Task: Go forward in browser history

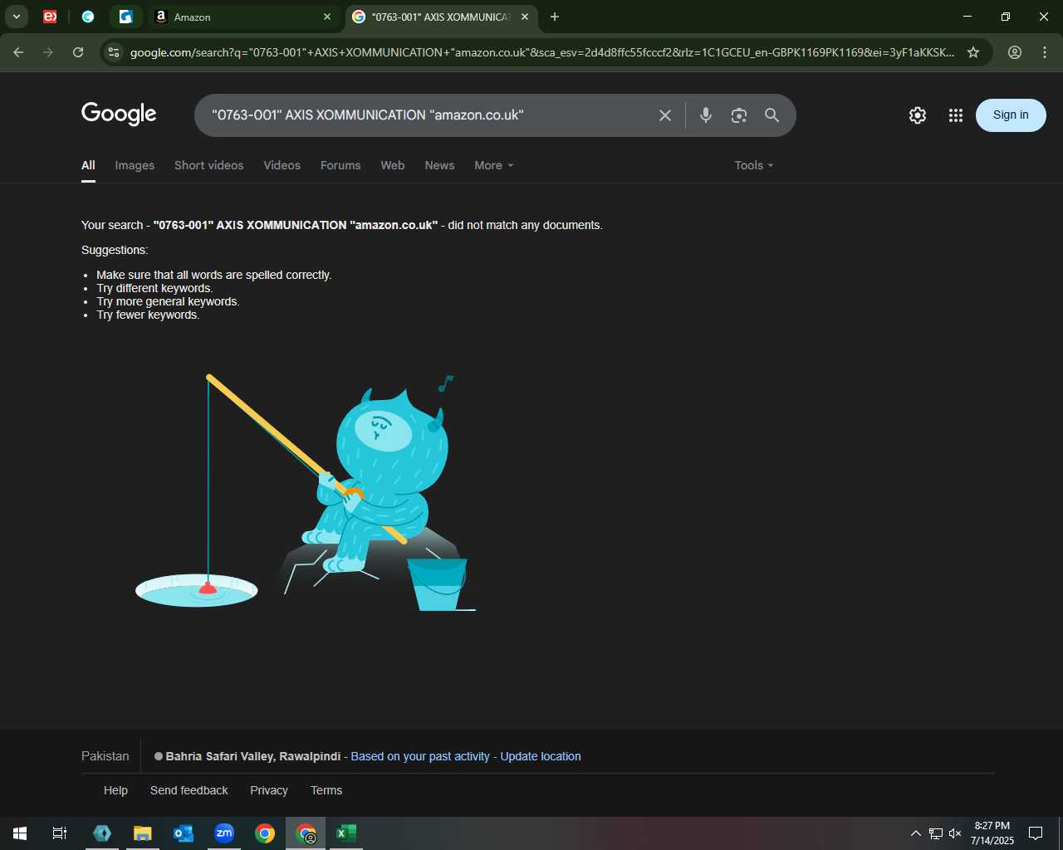Action: pyautogui.click(x=48, y=52)
